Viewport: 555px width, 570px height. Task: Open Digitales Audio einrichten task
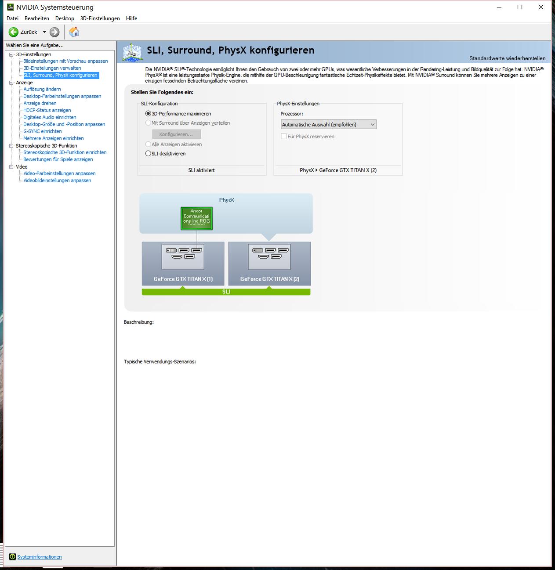[50, 117]
